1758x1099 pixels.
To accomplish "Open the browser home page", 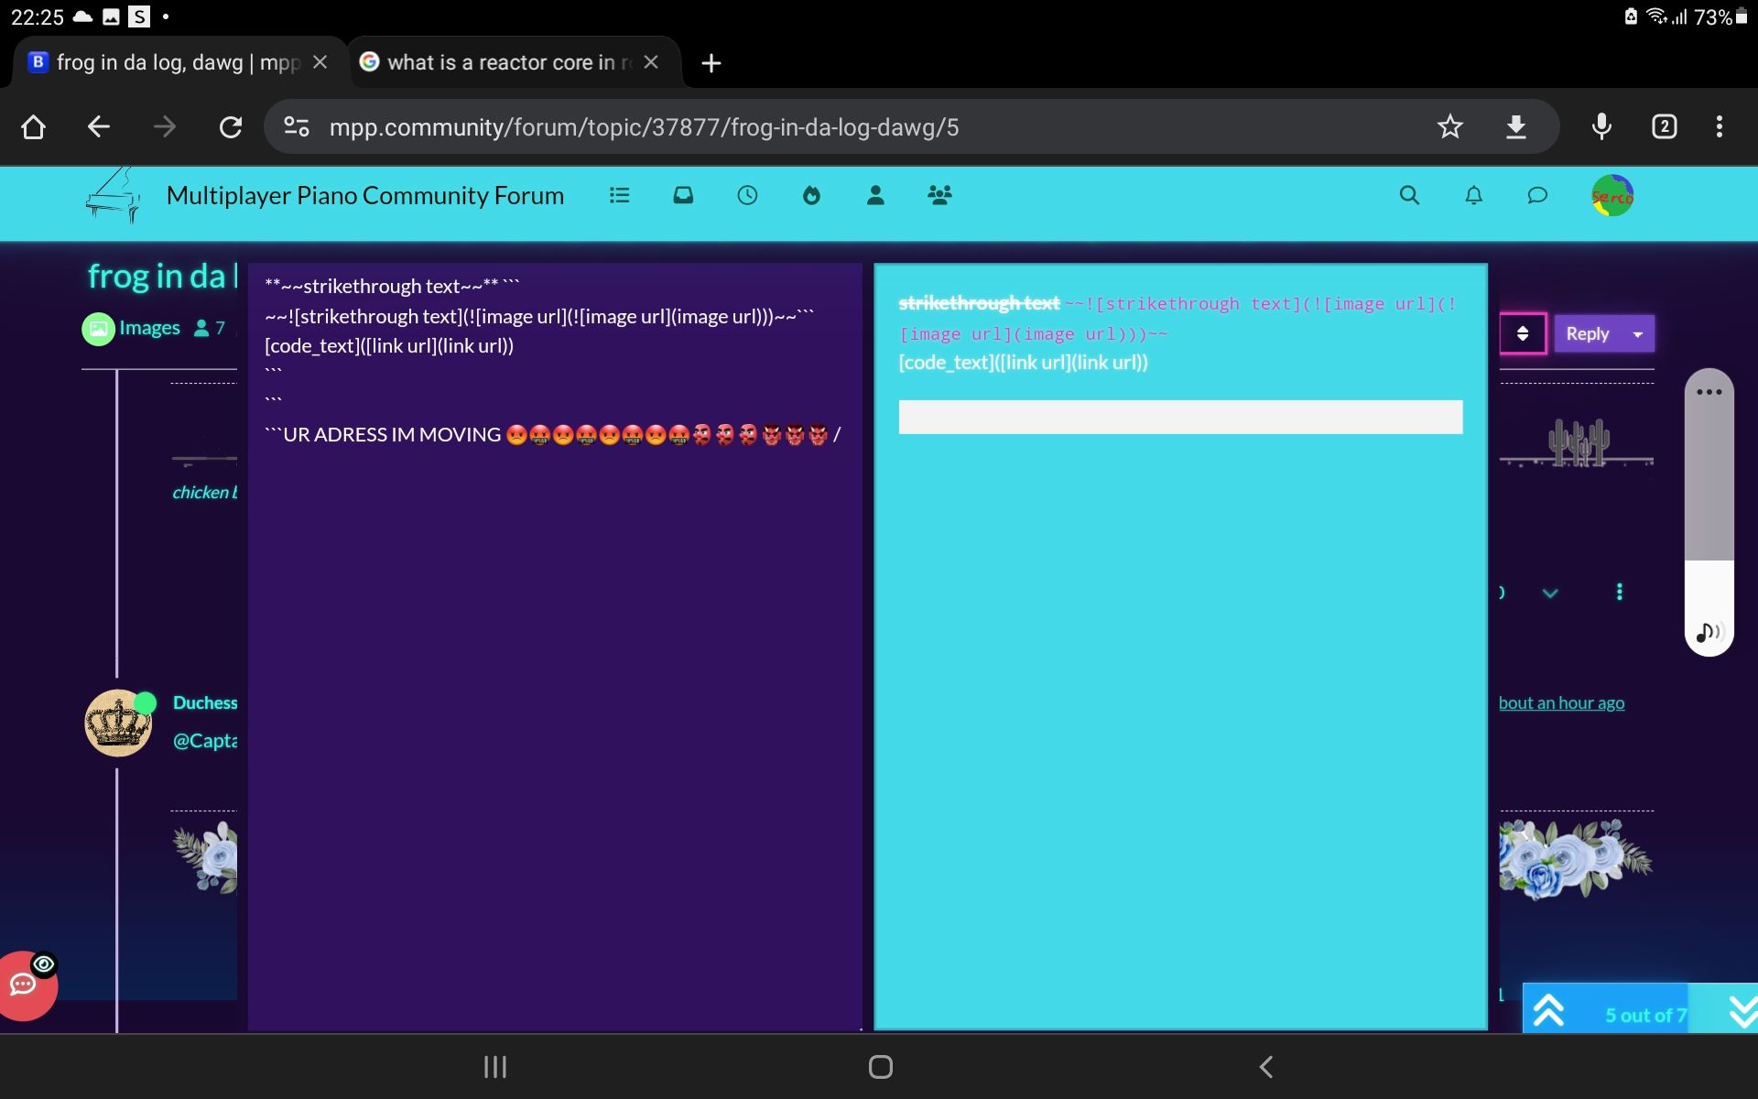I will tap(33, 126).
